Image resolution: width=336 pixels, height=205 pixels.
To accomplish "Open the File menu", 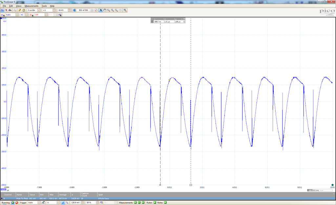I will click(4, 6).
